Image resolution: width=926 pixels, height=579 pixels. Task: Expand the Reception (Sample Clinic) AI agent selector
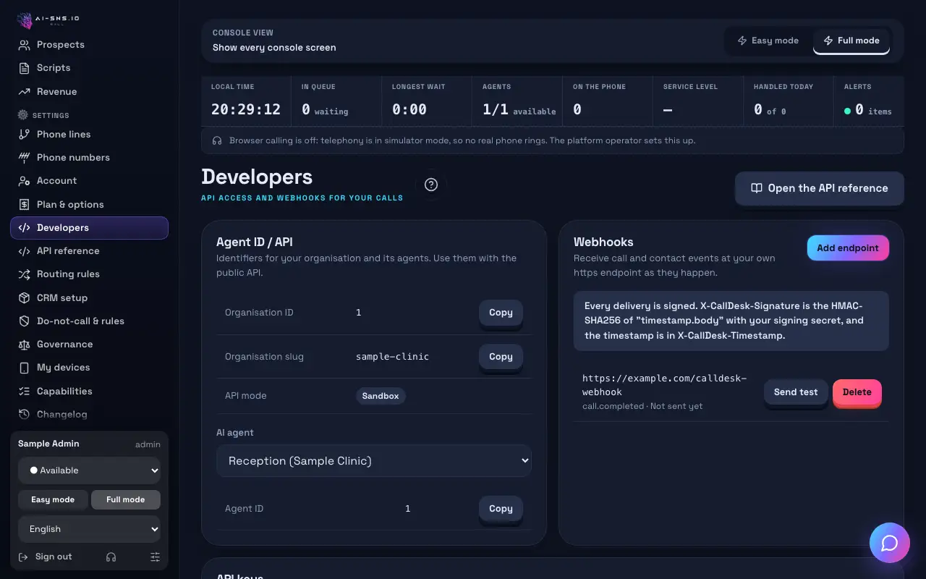pyautogui.click(x=374, y=461)
